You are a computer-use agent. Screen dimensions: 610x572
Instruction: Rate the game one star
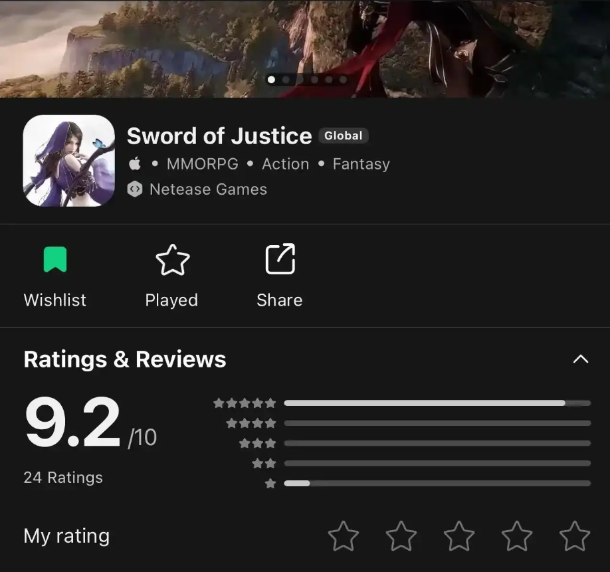[x=344, y=536]
